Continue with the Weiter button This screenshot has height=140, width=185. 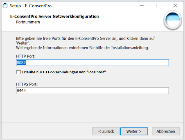point(134,131)
